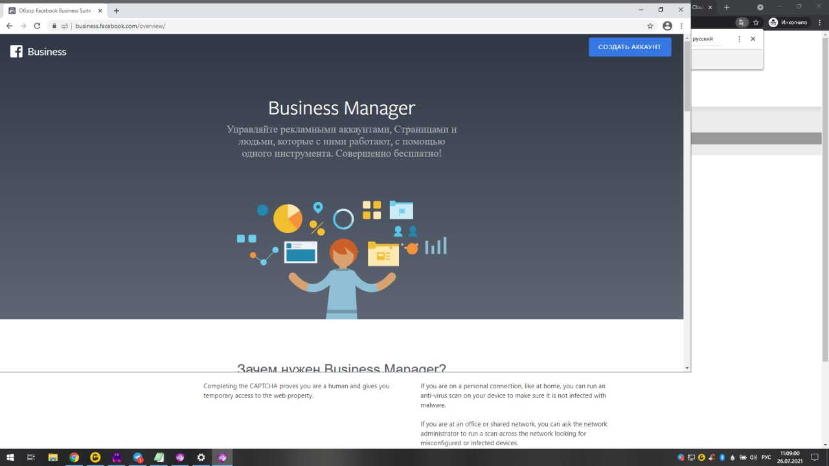Click the battery tray icon
This screenshot has height=466, width=829.
pos(743,458)
